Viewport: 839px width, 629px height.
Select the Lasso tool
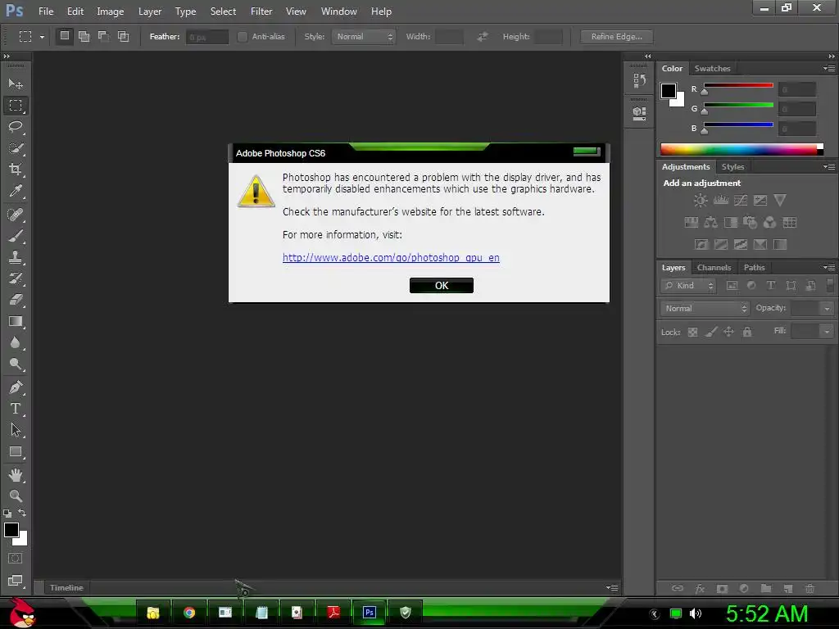pyautogui.click(x=16, y=127)
